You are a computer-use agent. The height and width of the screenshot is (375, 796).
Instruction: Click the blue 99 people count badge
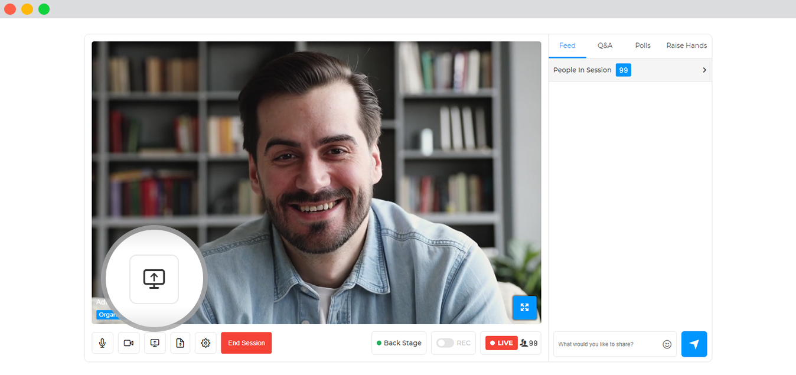624,70
